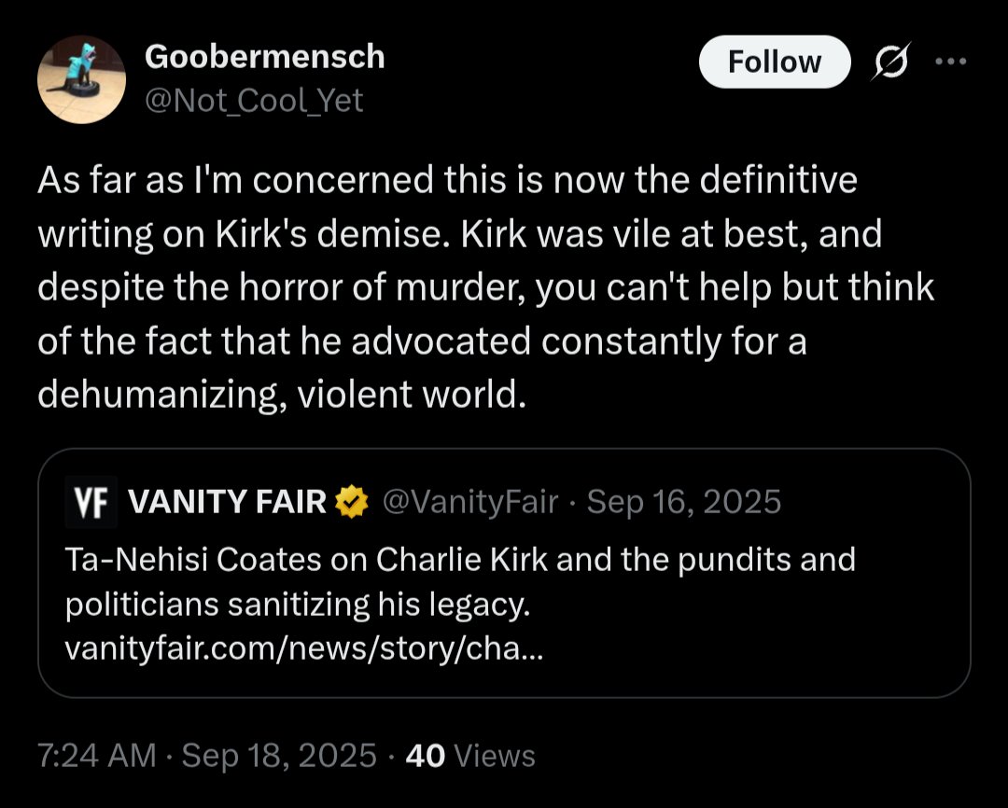Follow the vanityfair.com/news/story link
Screen dimensions: 1008x808
click(x=304, y=649)
